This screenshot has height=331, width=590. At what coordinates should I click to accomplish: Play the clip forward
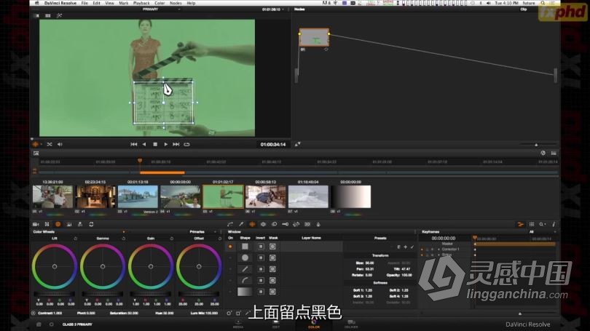(x=165, y=144)
